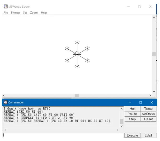Click the MSWLogo Screen title bar icon
The image size is (160, 141).
click(x=5, y=7)
